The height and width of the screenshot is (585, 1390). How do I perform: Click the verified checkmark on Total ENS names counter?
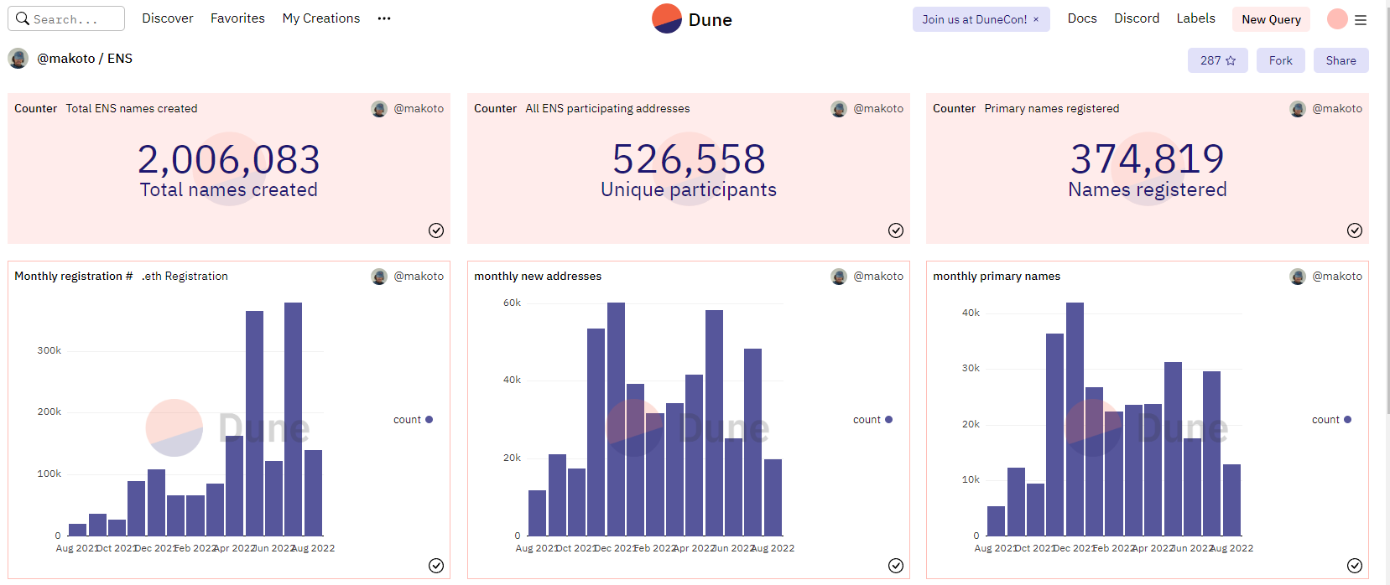click(x=436, y=230)
